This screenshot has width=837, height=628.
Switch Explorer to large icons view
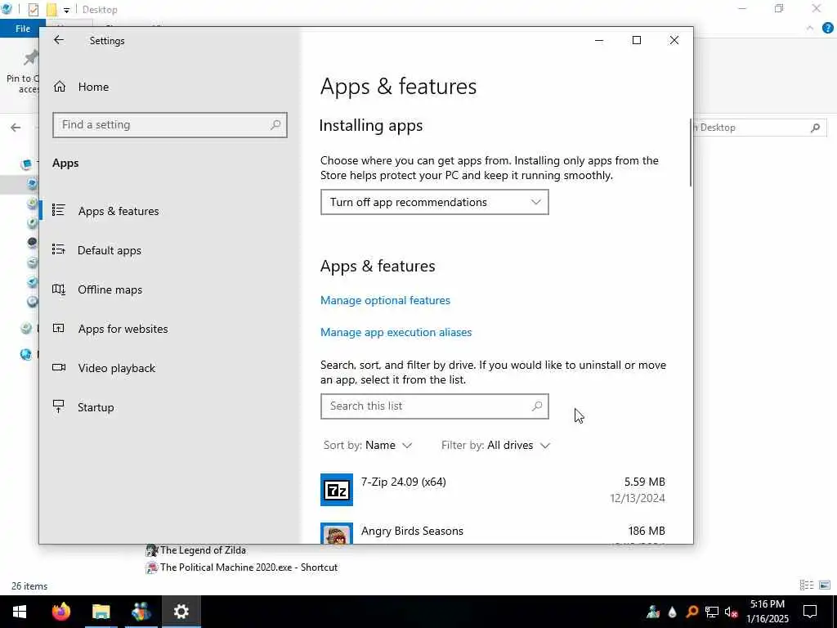825,585
